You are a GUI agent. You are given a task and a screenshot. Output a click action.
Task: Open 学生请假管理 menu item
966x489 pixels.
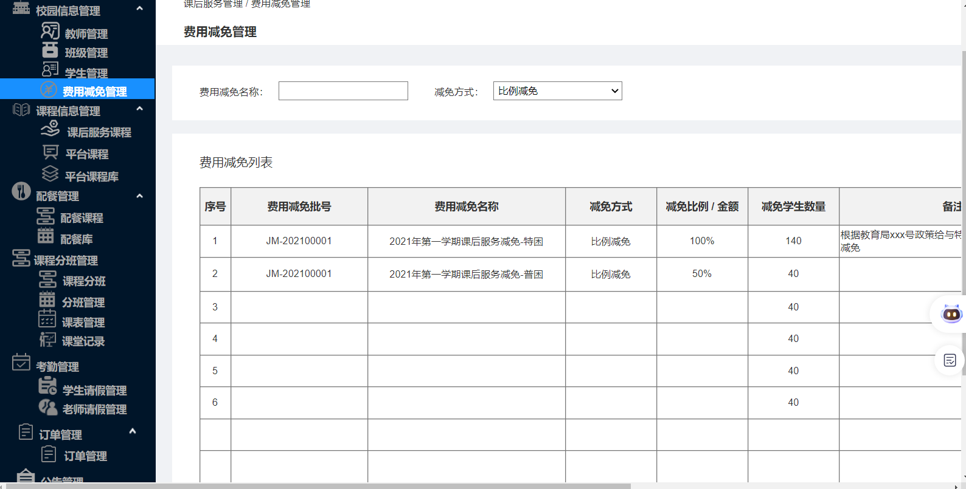pyautogui.click(x=95, y=391)
